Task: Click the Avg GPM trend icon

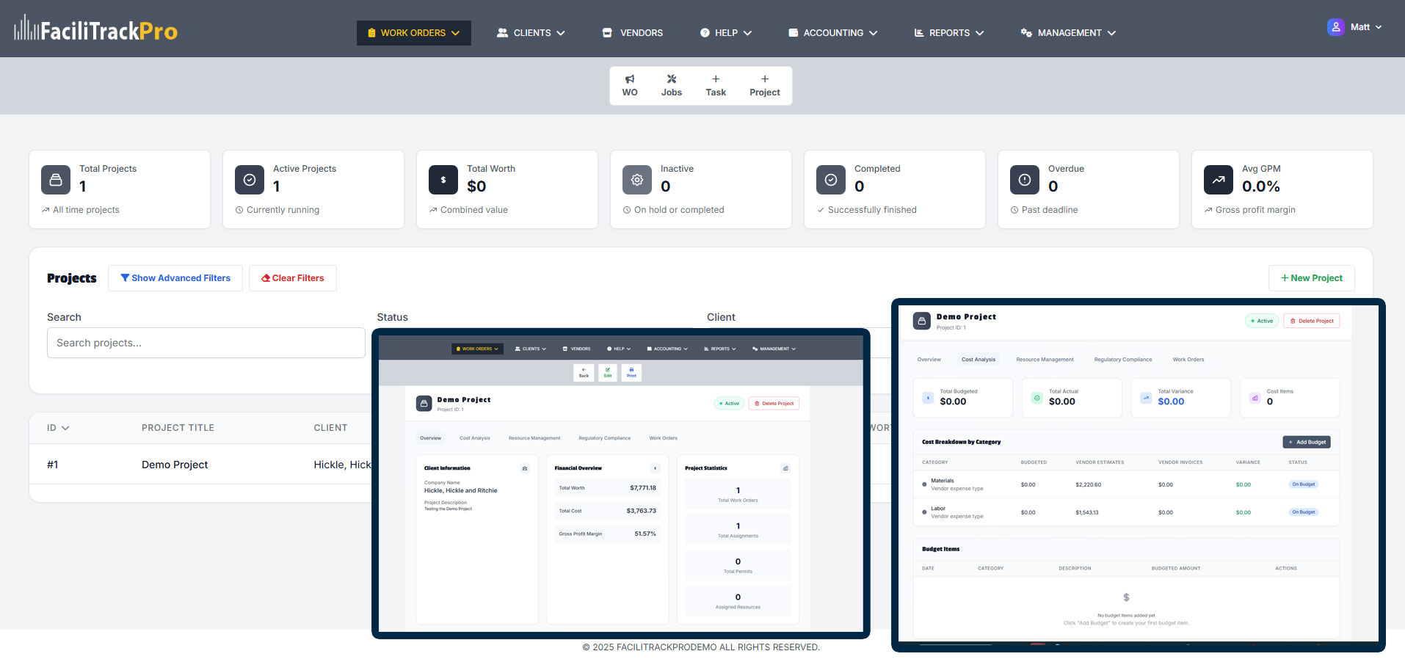Action: point(1219,180)
